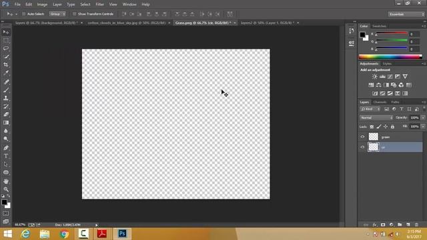The width and height of the screenshot is (427, 240).
Task: Open the Layers panel flyout menu
Action: pos(424,102)
